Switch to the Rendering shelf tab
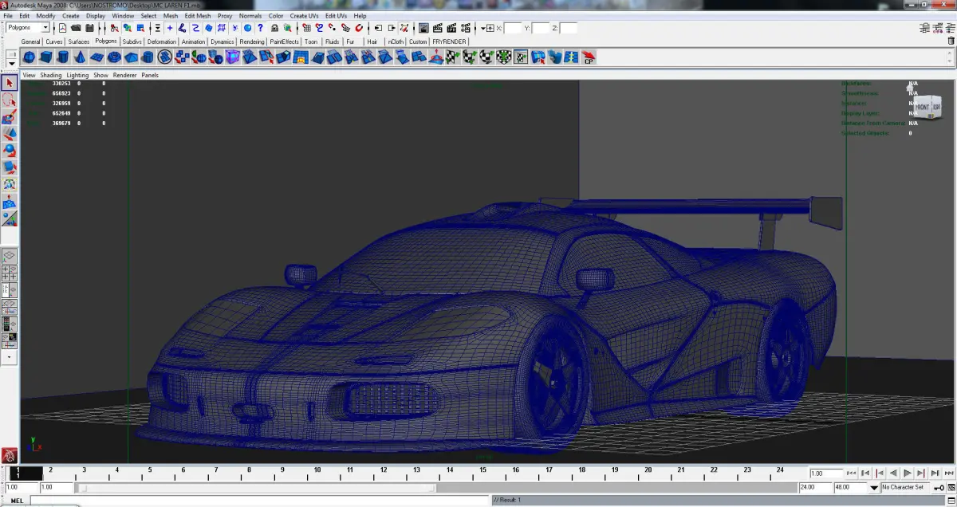The width and height of the screenshot is (957, 507). [x=252, y=41]
